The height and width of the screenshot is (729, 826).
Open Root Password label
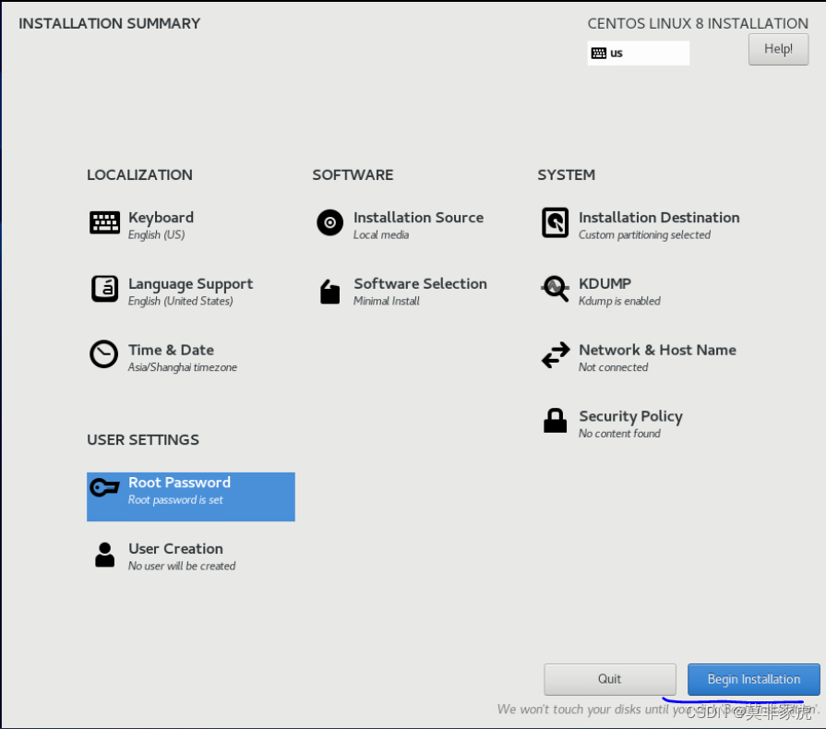tap(180, 483)
